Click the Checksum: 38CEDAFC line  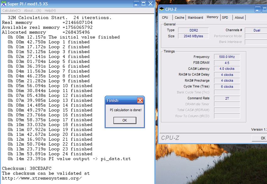point(27,168)
